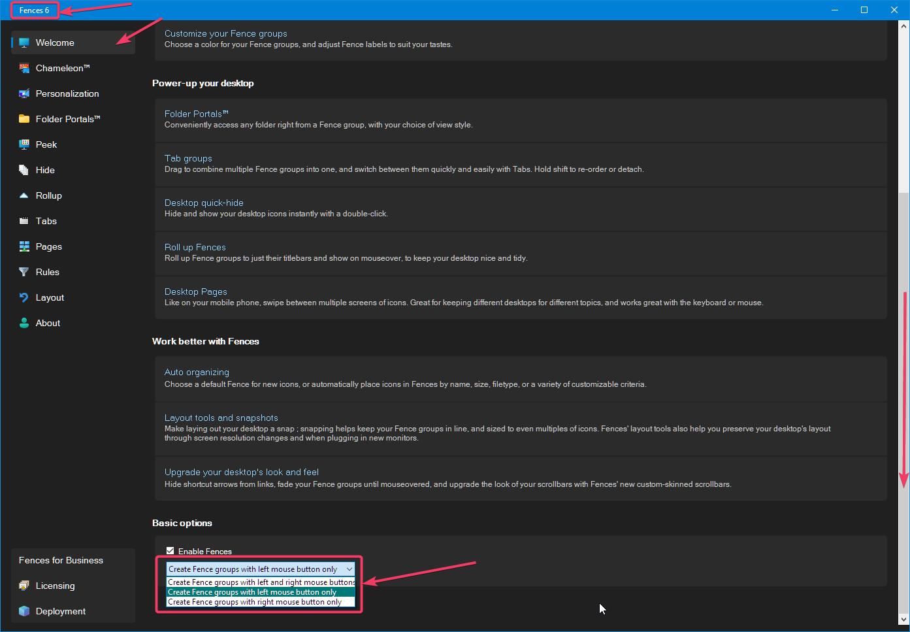
Task: Click the Rules funnel icon
Action: point(24,272)
